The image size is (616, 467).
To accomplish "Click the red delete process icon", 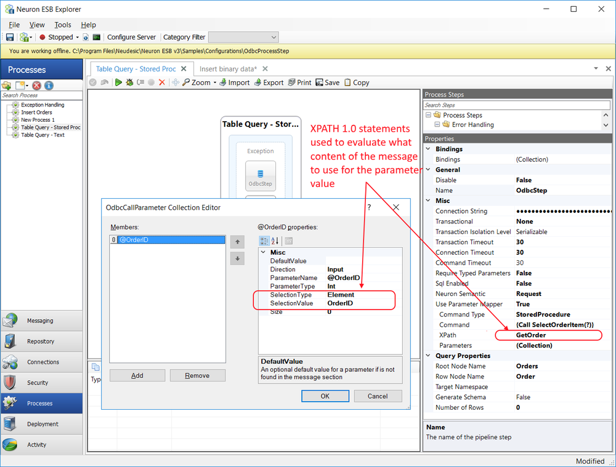I will [37, 86].
